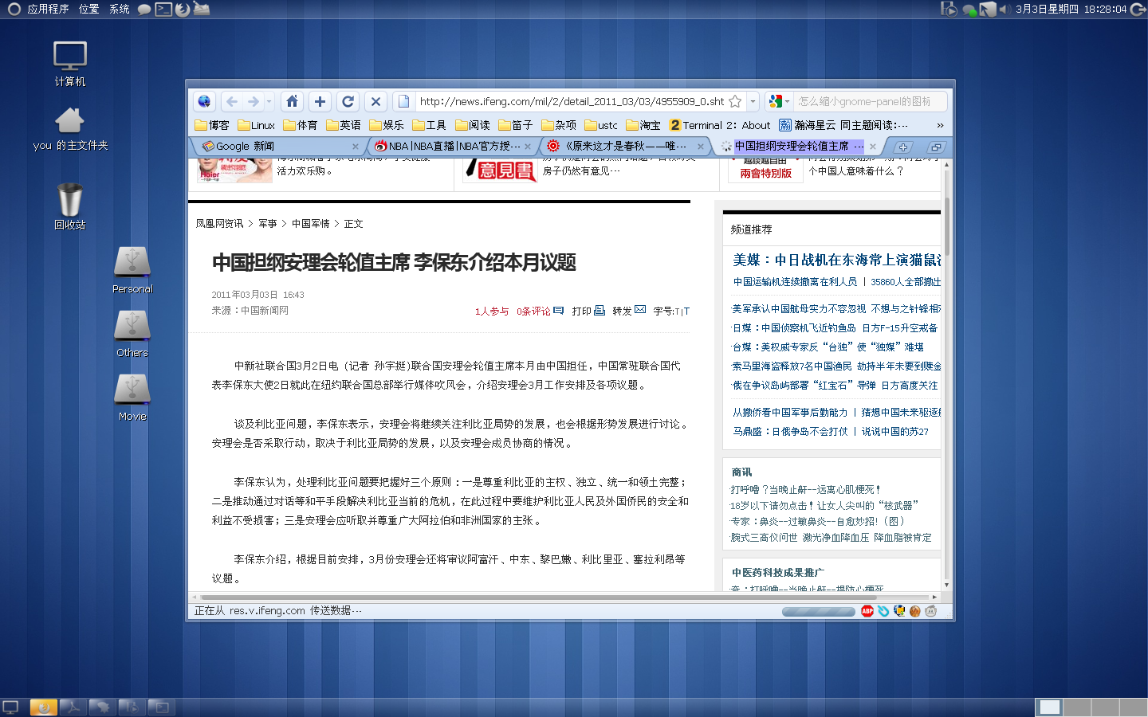Expand the URL bar history dropdown arrow
This screenshot has height=717, width=1148.
(x=753, y=101)
